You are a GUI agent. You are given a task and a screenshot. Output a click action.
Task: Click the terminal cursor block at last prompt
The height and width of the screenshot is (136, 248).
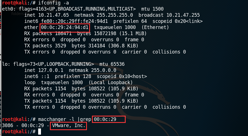40,132
